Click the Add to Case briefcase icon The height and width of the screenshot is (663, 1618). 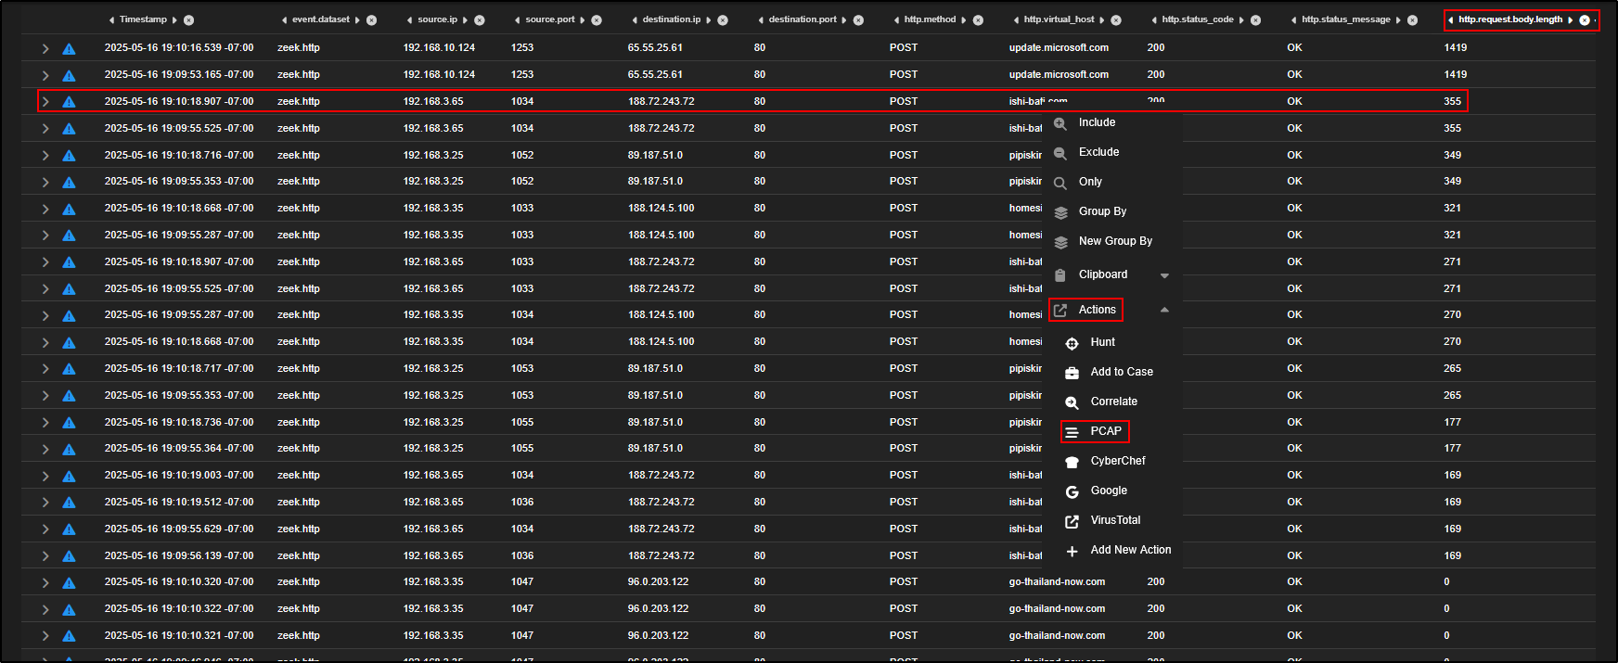click(1072, 373)
